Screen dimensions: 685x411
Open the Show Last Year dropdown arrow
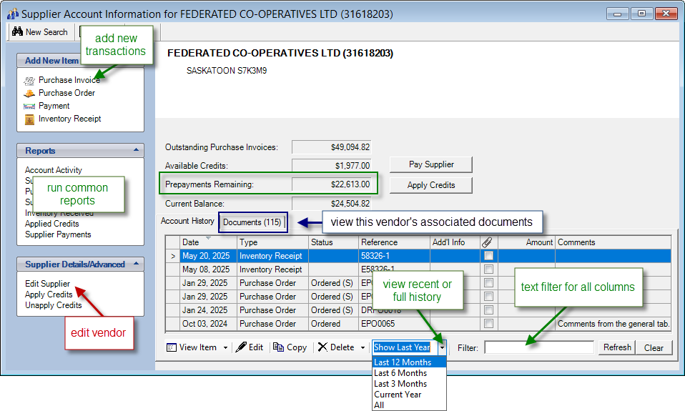click(442, 347)
